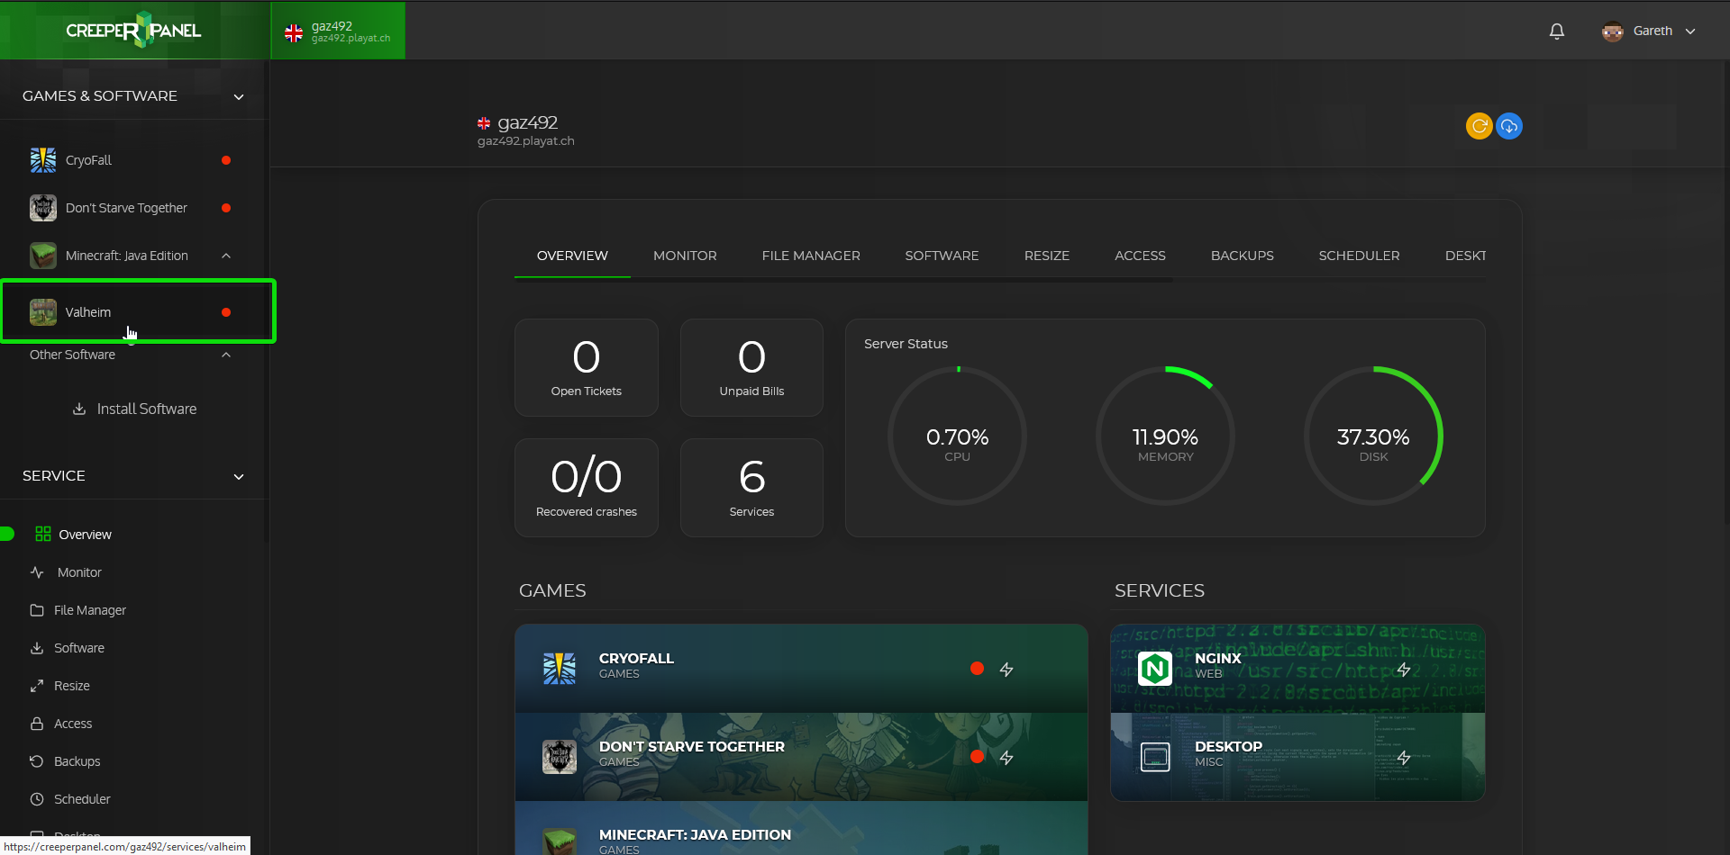
Task: Click the Monitor pulse icon
Action: tap(37, 572)
